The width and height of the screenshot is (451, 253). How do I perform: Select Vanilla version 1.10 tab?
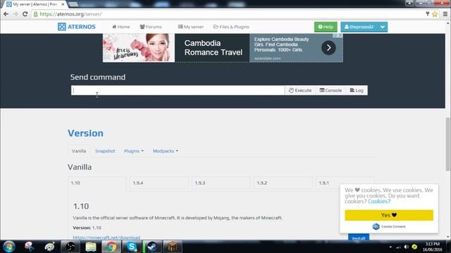coord(97,183)
